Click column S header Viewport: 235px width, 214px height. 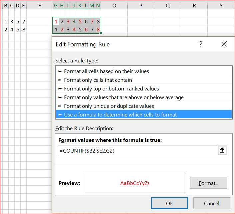click(x=221, y=5)
